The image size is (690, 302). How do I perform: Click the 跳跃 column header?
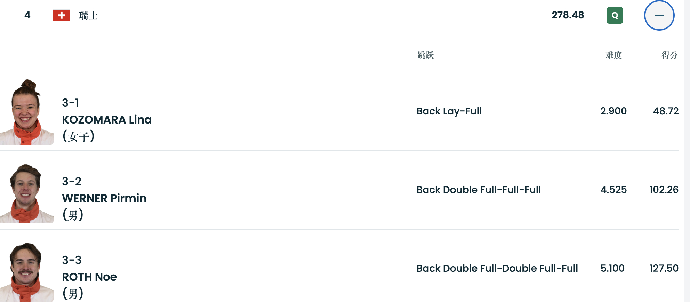tap(425, 55)
